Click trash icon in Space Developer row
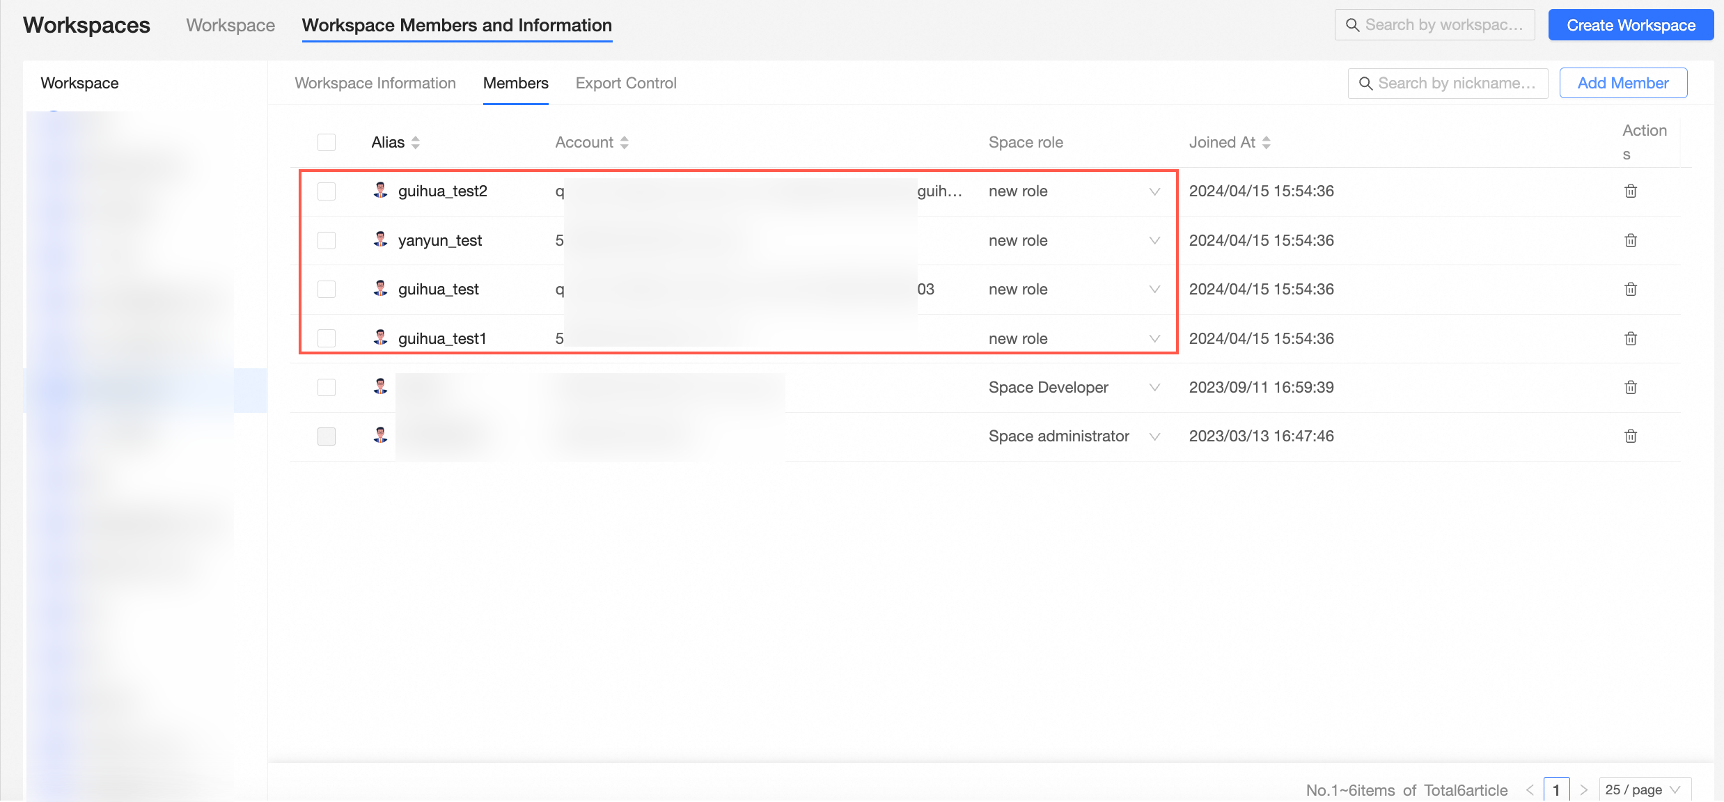This screenshot has height=802, width=1724. [1630, 387]
